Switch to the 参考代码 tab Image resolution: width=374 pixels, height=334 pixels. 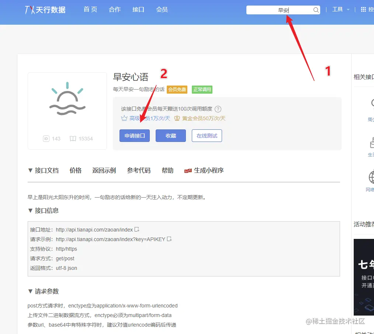pyautogui.click(x=139, y=170)
